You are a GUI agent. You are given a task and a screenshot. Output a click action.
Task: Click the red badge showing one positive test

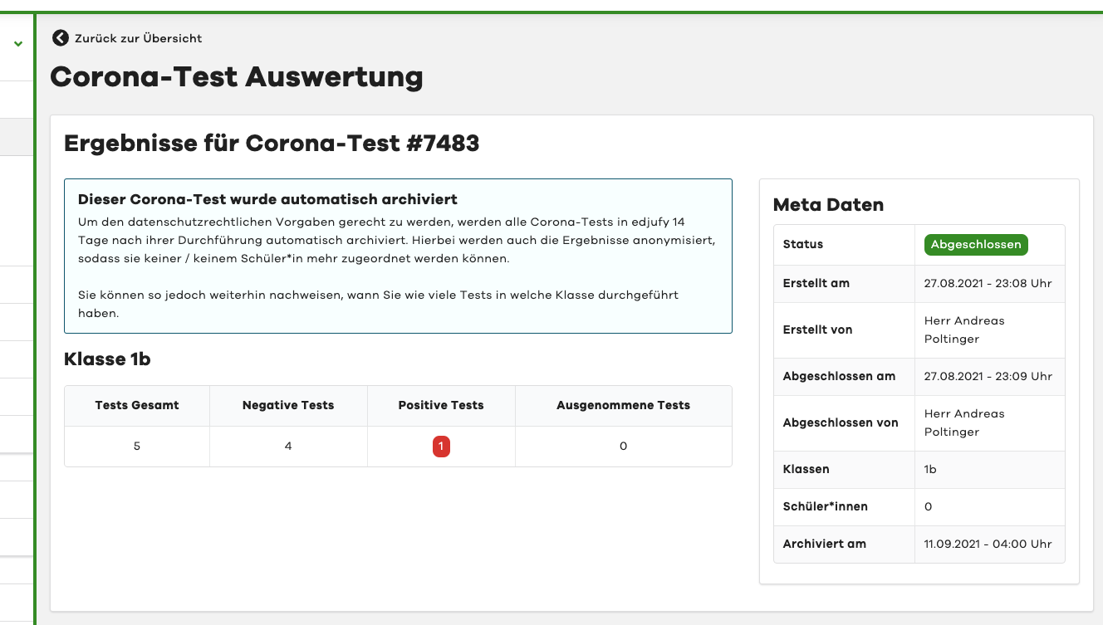(x=440, y=446)
